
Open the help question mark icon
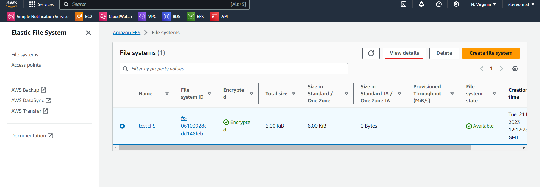tap(439, 4)
